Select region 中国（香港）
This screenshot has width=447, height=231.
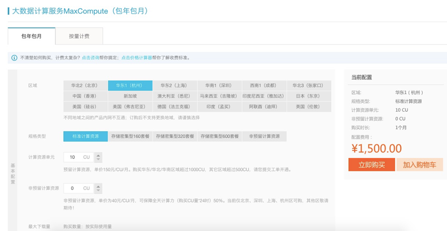pyautogui.click(x=85, y=96)
